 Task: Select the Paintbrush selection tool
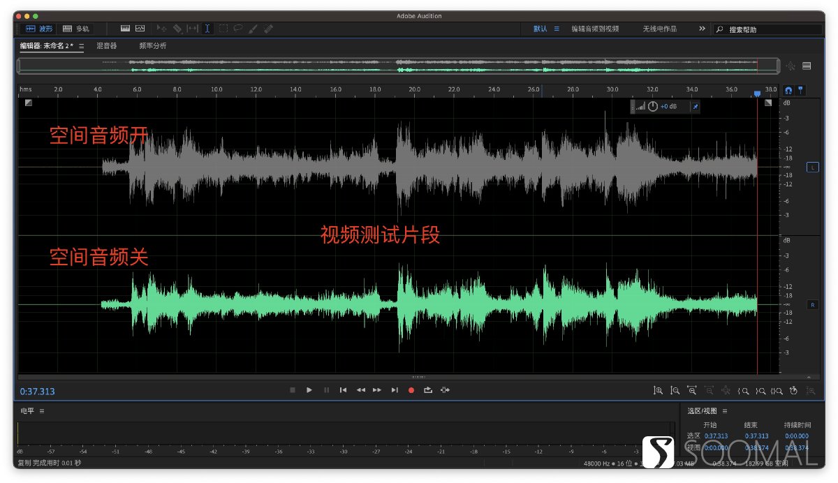(x=253, y=29)
